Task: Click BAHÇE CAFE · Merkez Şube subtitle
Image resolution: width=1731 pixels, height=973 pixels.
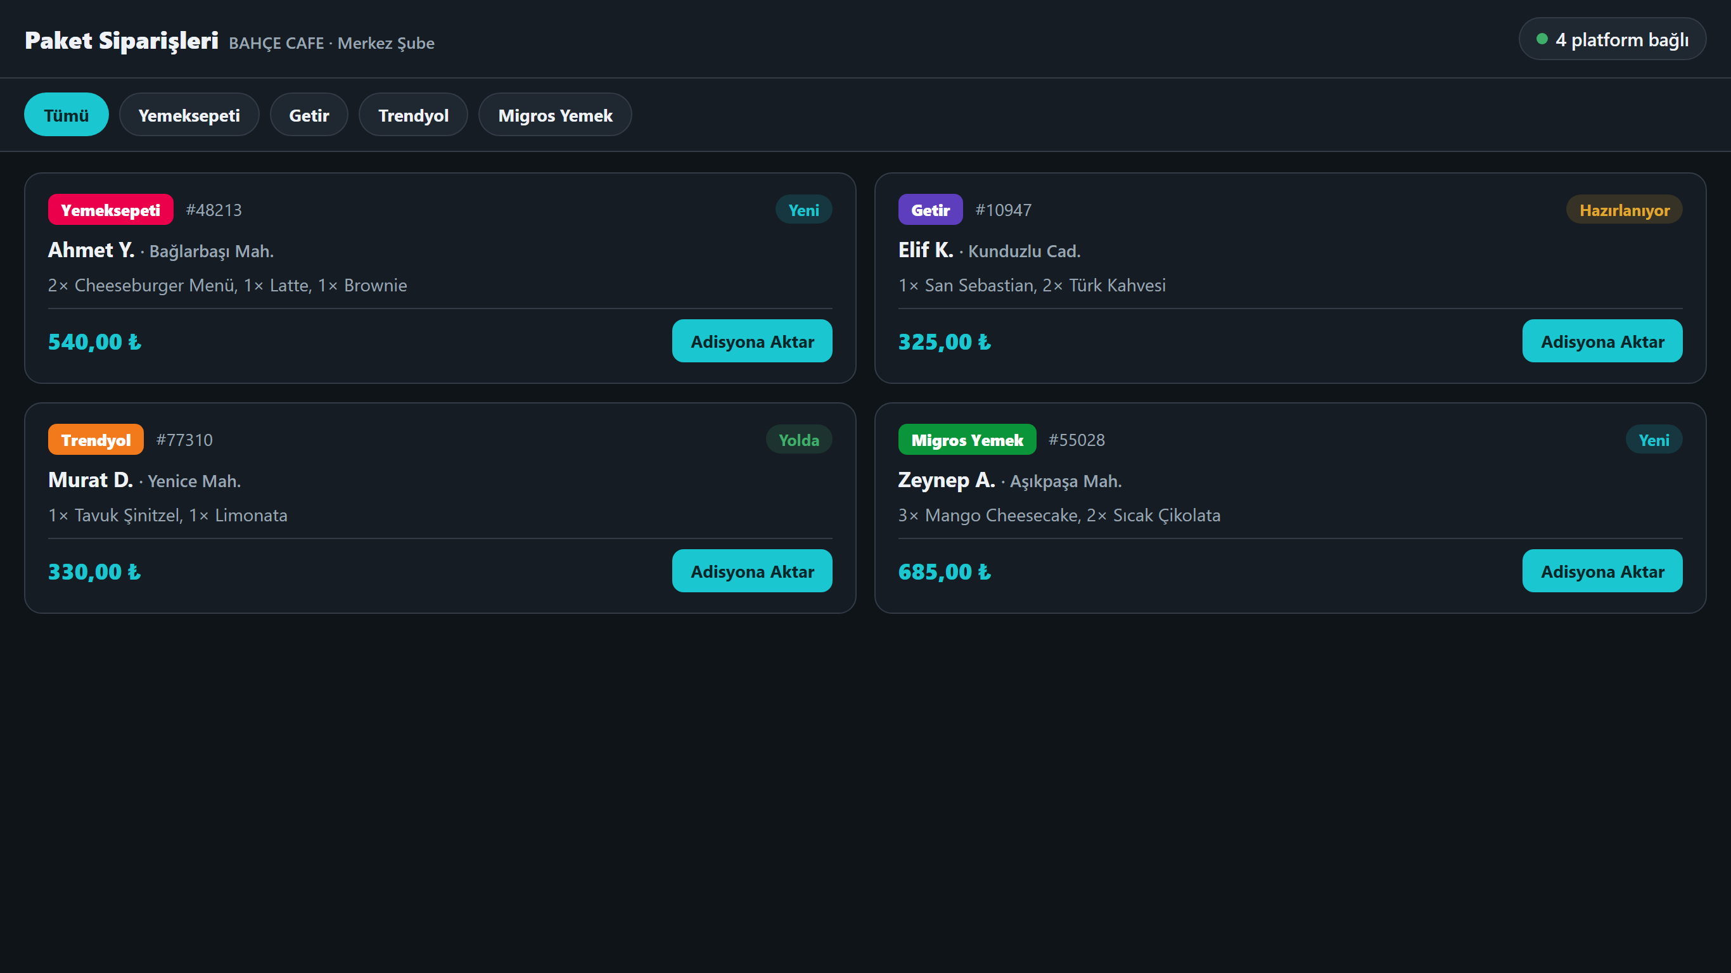Action: pos(331,43)
